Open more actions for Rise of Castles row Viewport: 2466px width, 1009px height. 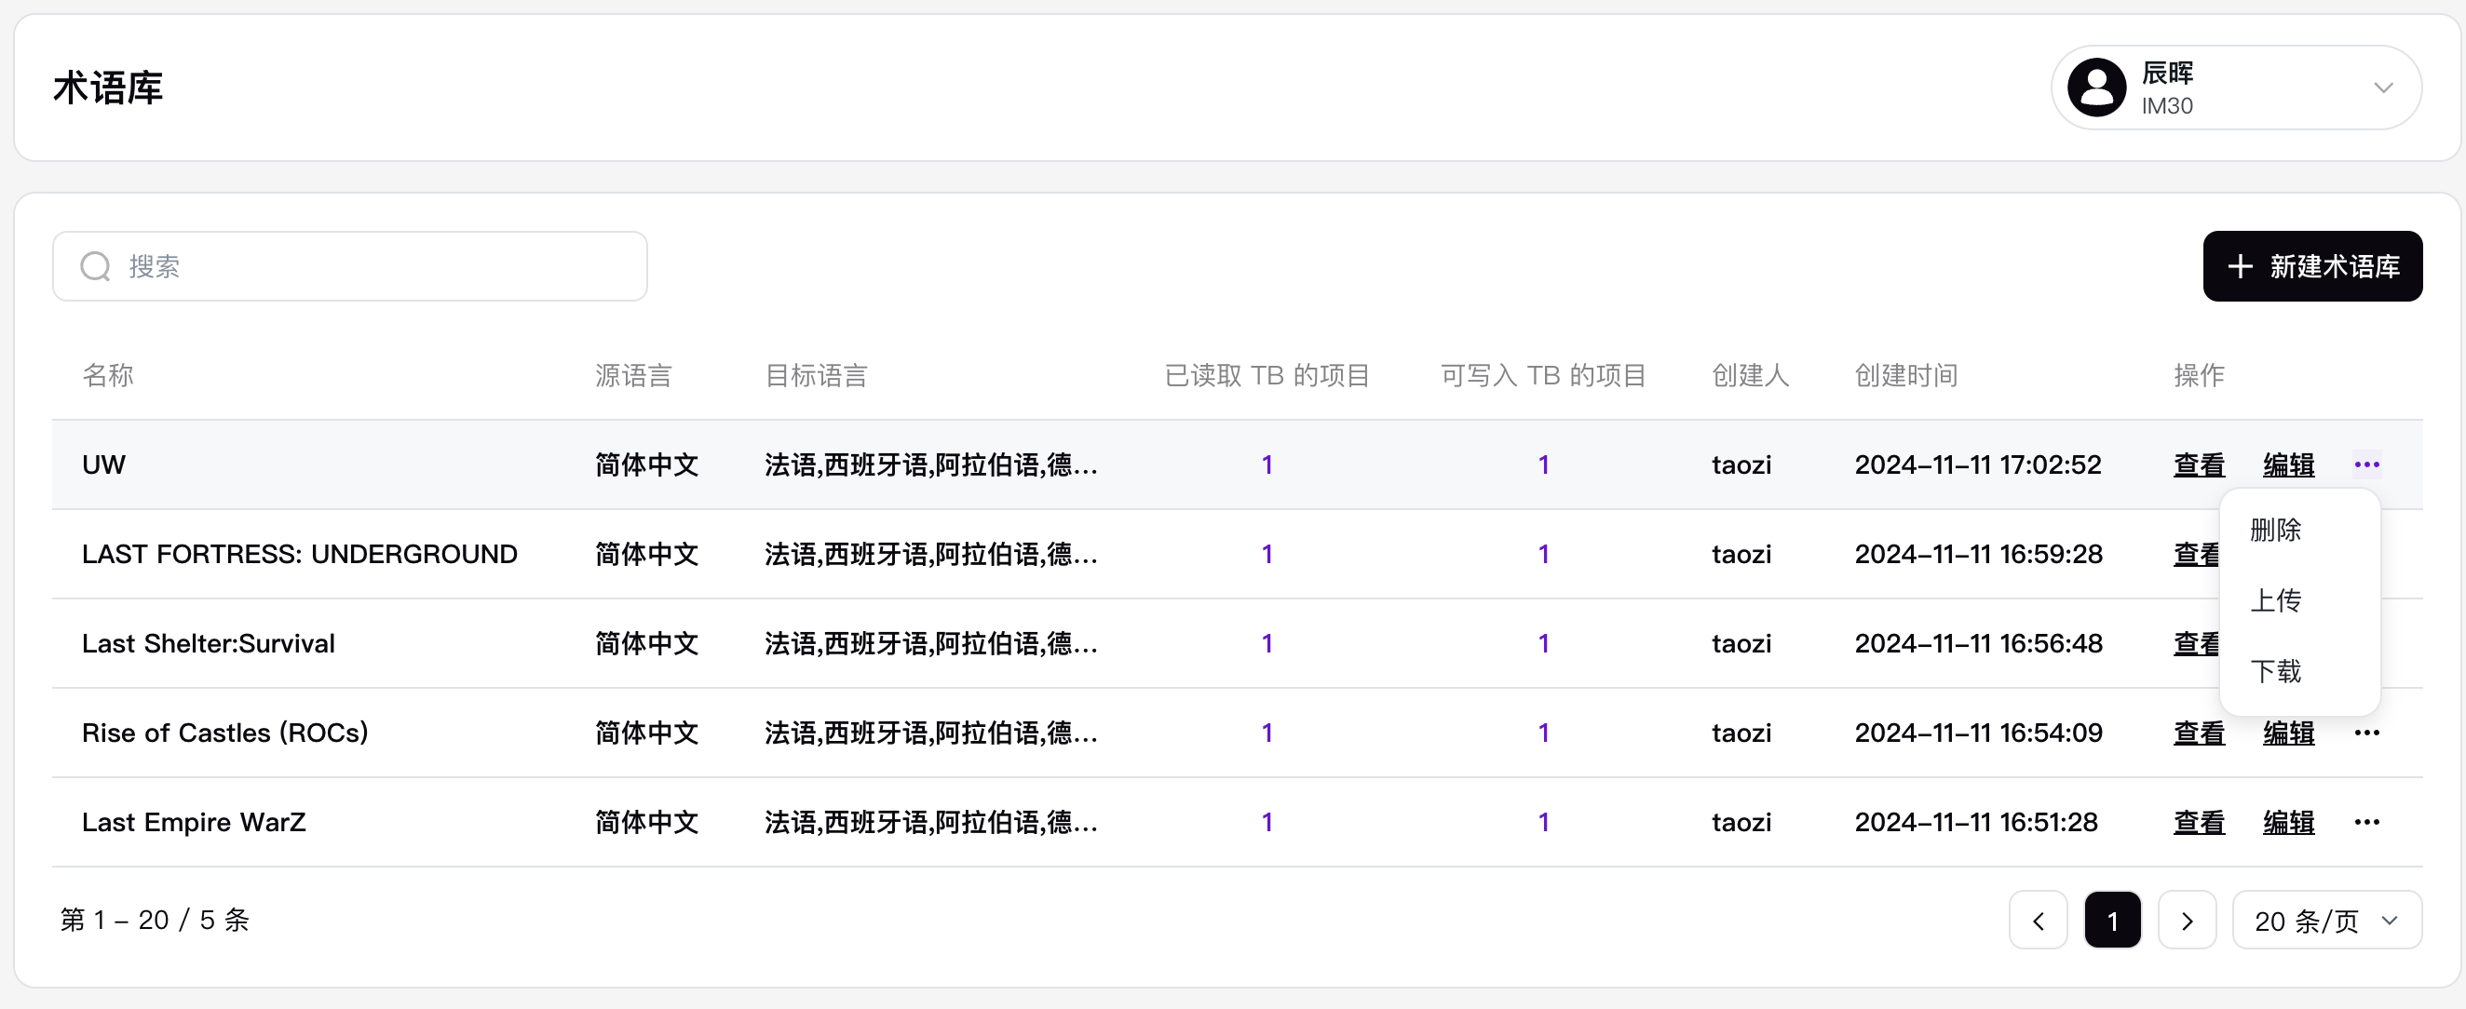2366,733
